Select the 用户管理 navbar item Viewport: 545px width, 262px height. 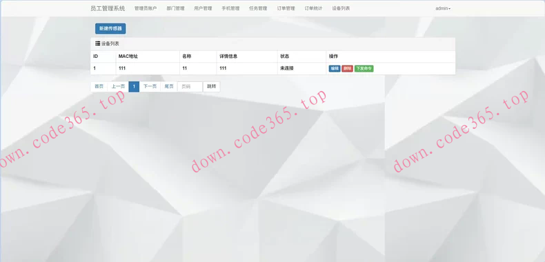coord(203,8)
